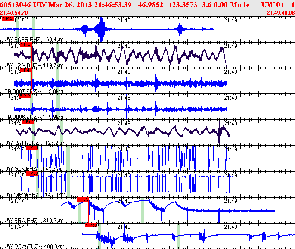Screen dimensions: 295x249
Task: Select the Pd1 pick flag on B007 trace
Action: pos(26,70)
